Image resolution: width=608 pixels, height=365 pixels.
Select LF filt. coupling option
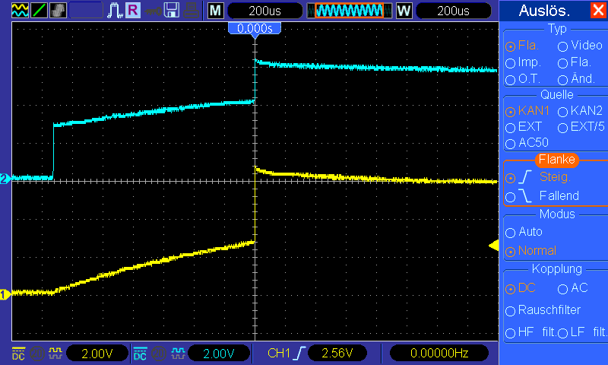[582, 332]
